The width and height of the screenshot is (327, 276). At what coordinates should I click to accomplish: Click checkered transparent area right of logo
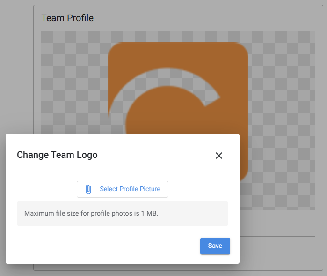tap(282, 104)
